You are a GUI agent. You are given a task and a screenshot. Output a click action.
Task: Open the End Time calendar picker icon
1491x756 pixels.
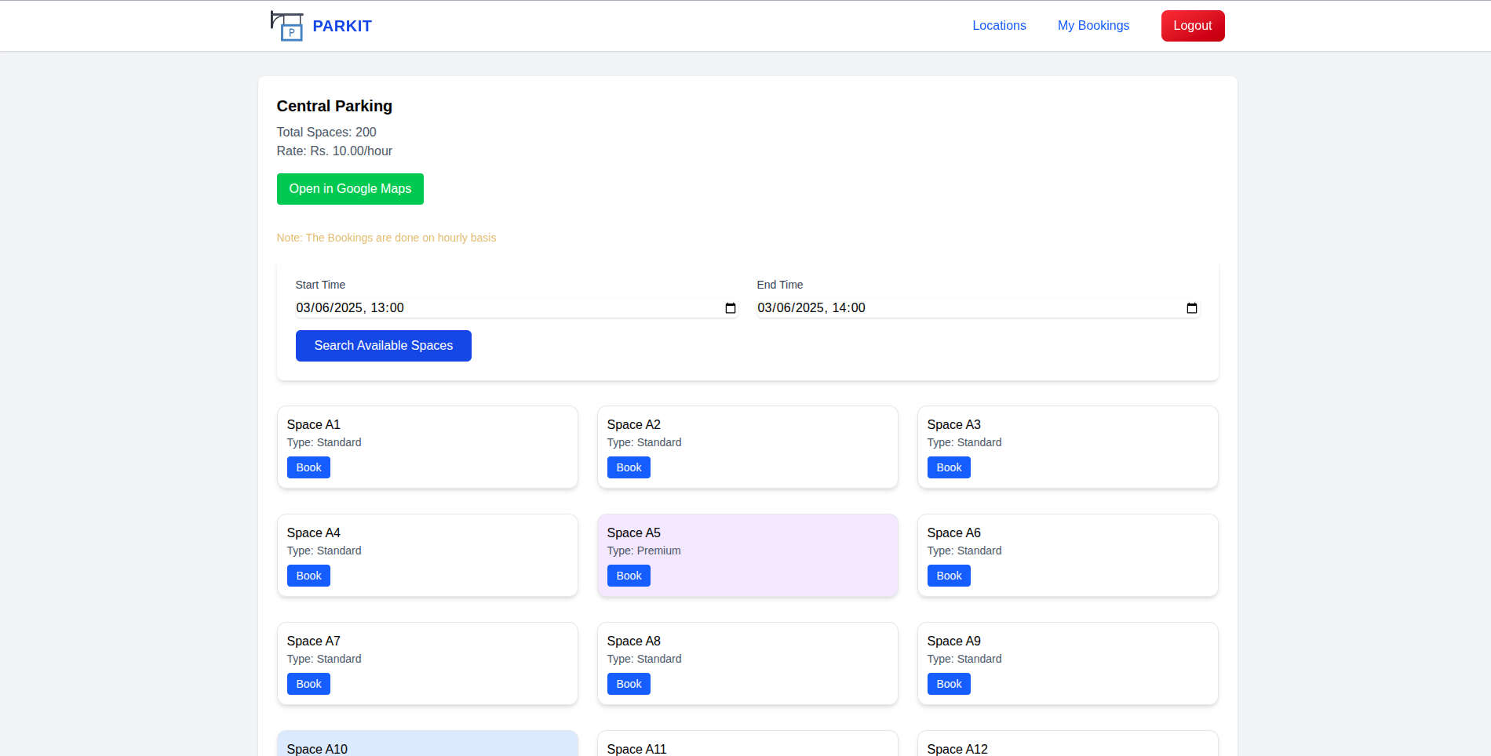(x=1192, y=308)
